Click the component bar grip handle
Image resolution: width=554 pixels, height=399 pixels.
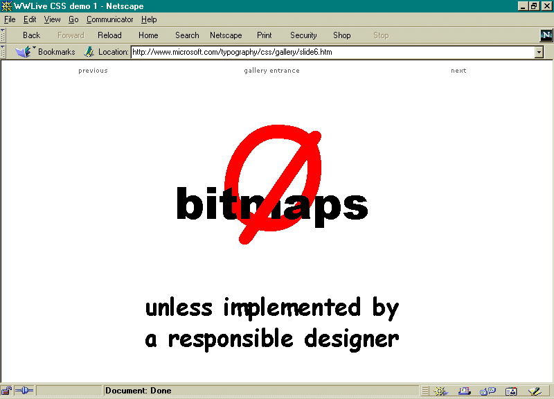click(x=425, y=391)
